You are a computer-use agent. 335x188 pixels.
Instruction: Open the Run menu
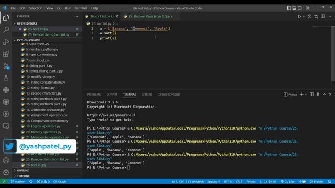pyautogui.click(x=68, y=8)
